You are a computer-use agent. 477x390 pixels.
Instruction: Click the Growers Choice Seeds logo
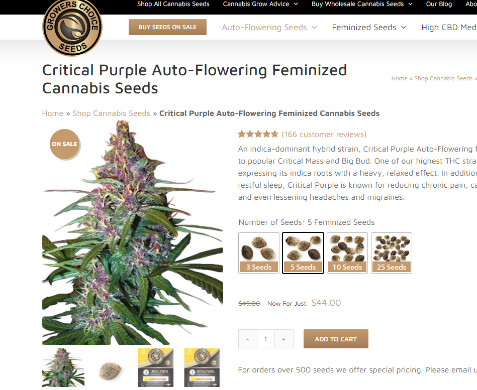(x=72, y=27)
